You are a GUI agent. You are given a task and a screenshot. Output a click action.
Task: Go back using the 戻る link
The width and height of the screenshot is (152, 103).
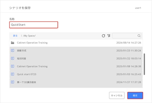point(15,36)
